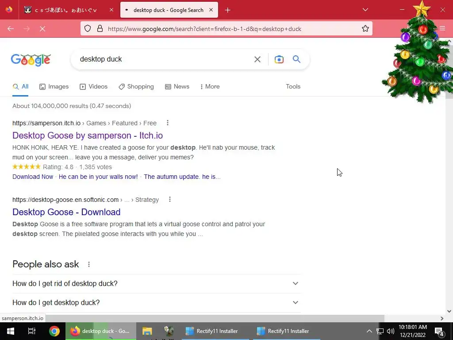Open the People also ask options menu

[89, 264]
